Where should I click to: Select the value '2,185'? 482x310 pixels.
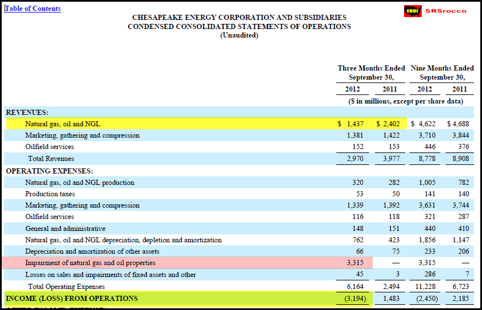click(461, 299)
